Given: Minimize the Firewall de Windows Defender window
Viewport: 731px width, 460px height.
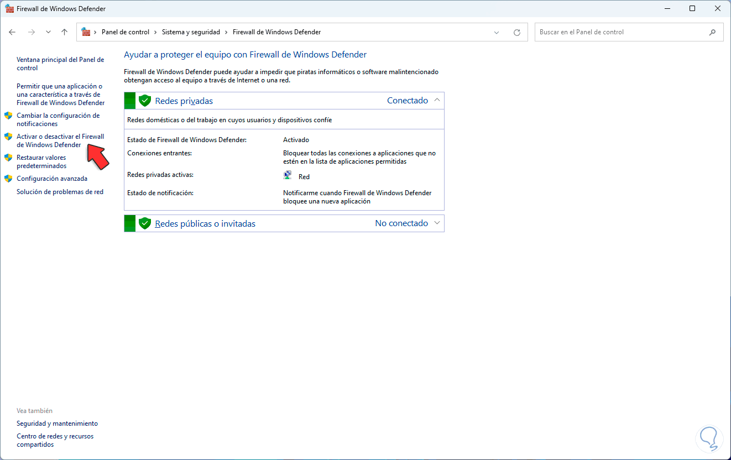Looking at the screenshot, I should (x=667, y=8).
